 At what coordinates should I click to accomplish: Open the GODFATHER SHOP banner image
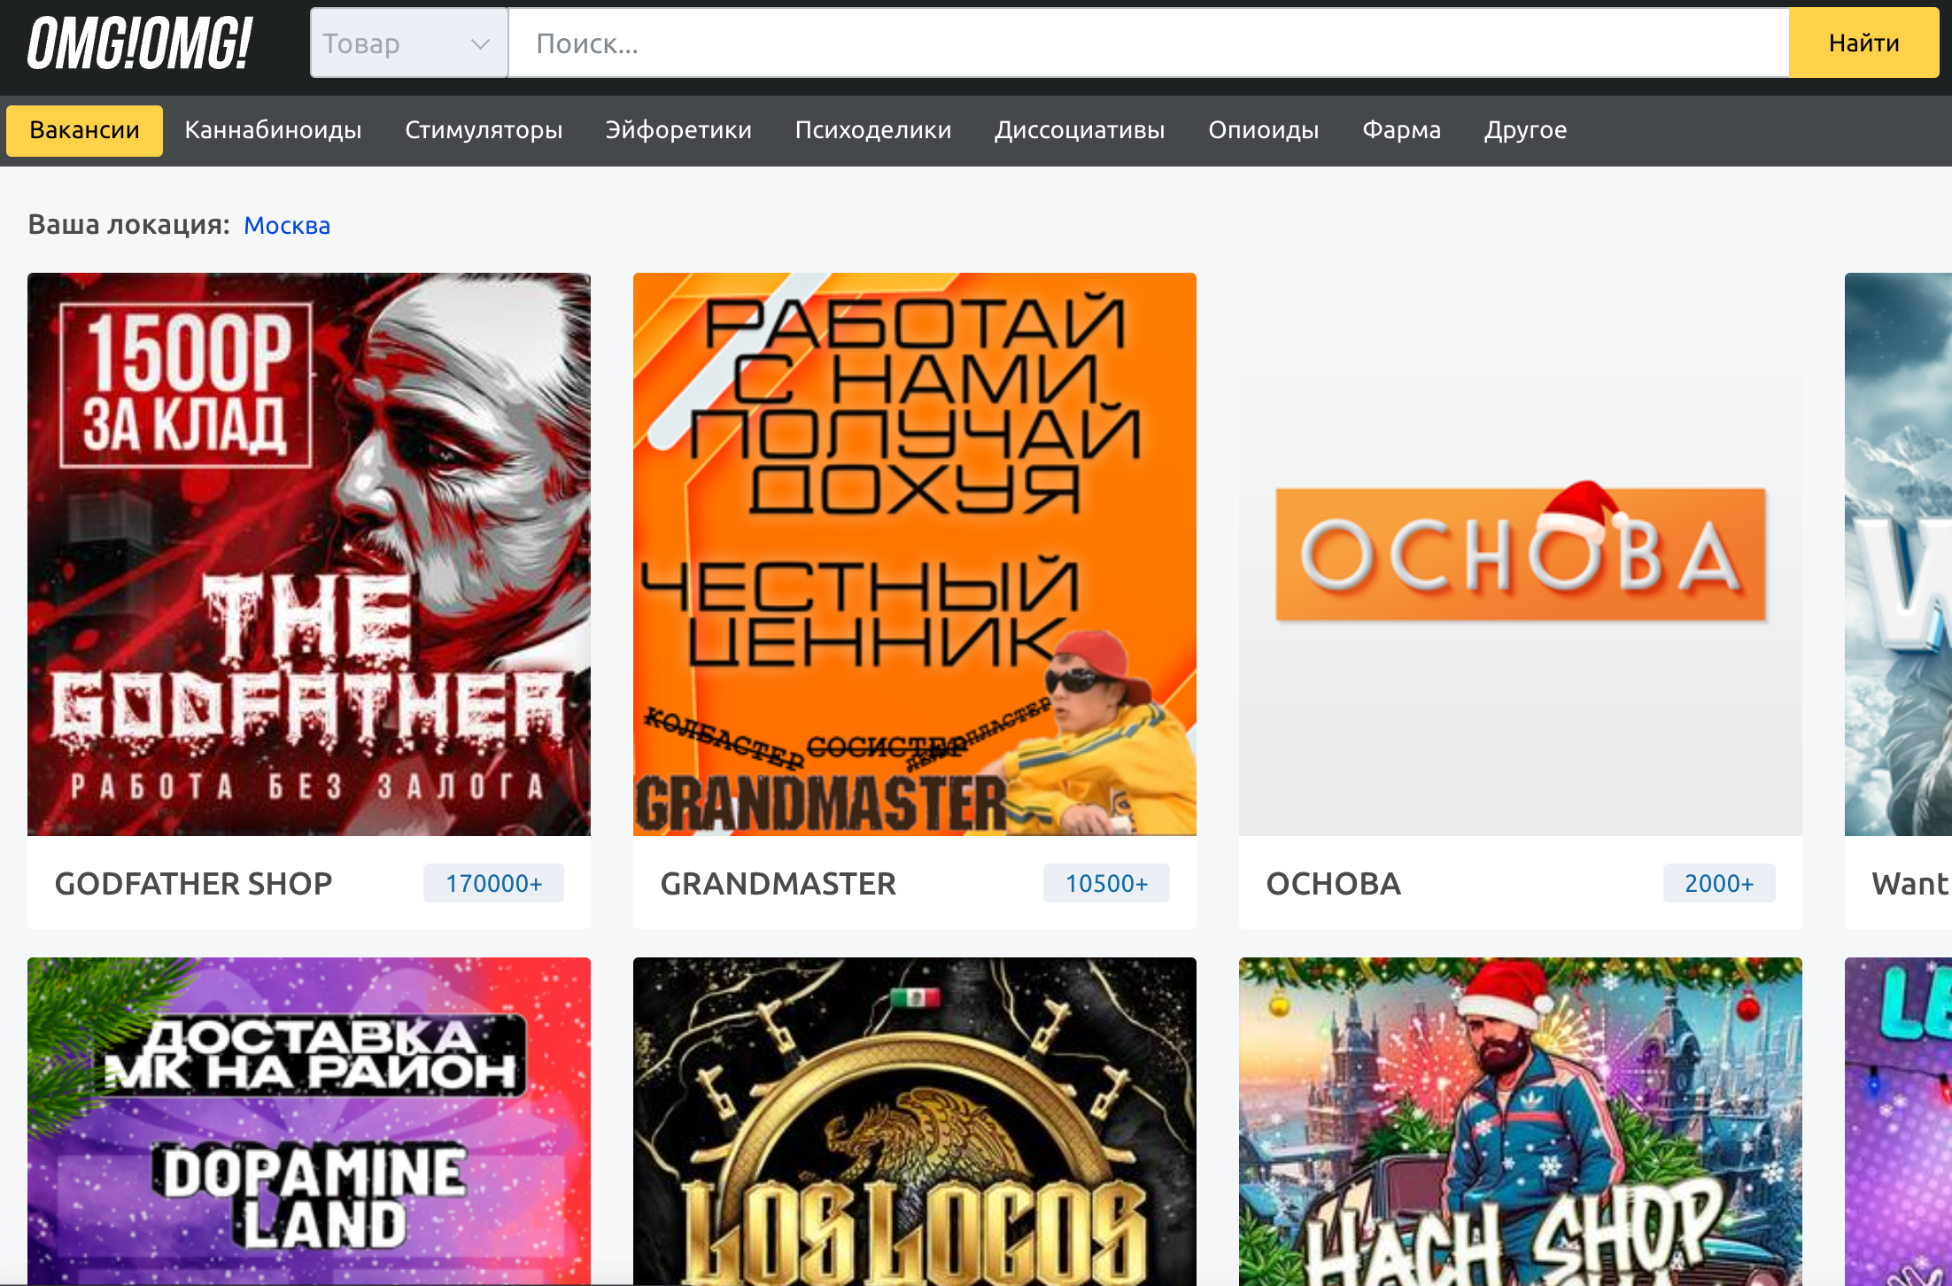coord(308,554)
